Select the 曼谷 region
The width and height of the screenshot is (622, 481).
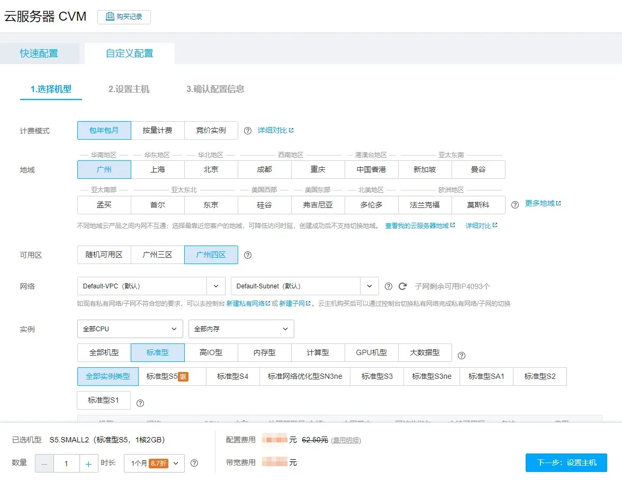pyautogui.click(x=479, y=170)
